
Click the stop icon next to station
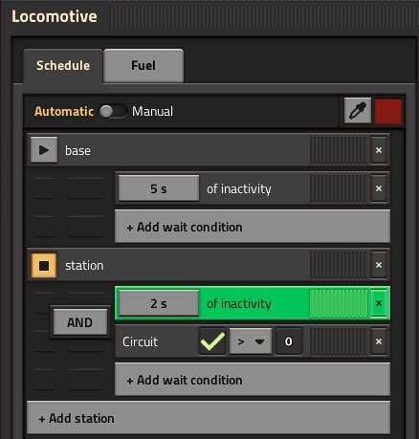44,265
